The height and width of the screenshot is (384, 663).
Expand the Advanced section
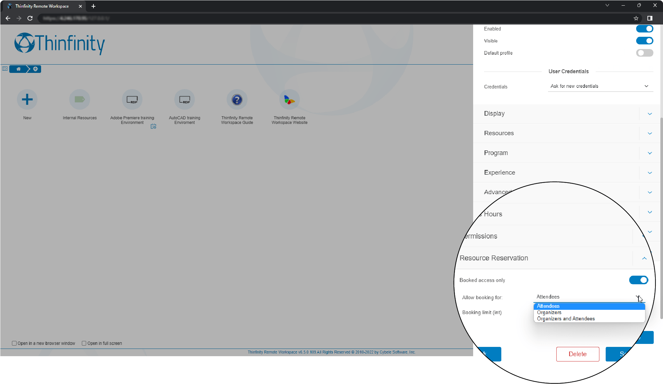tap(650, 192)
